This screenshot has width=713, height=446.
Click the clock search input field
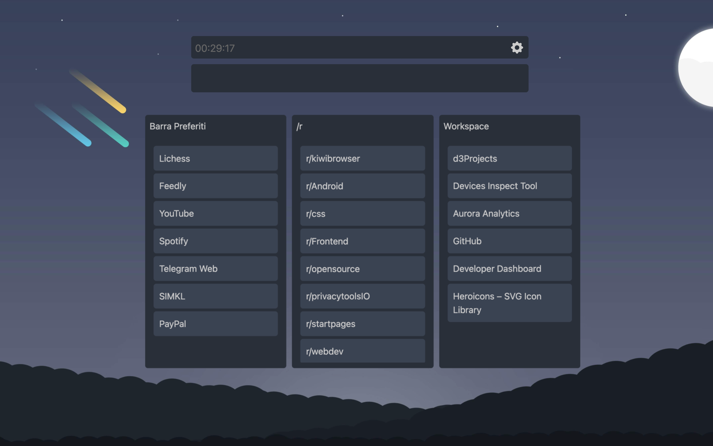click(348, 48)
